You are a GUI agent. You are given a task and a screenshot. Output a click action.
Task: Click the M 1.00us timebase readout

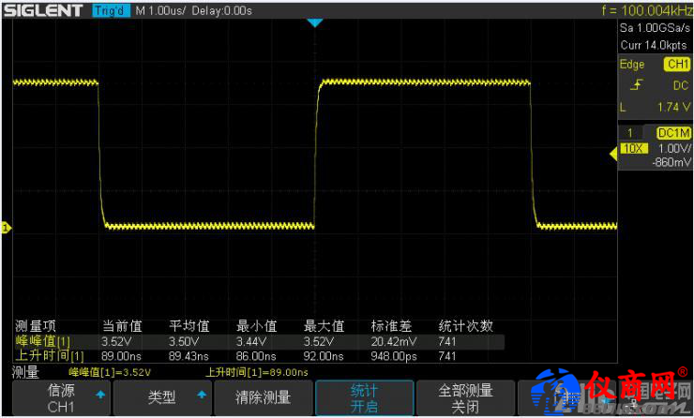point(161,10)
